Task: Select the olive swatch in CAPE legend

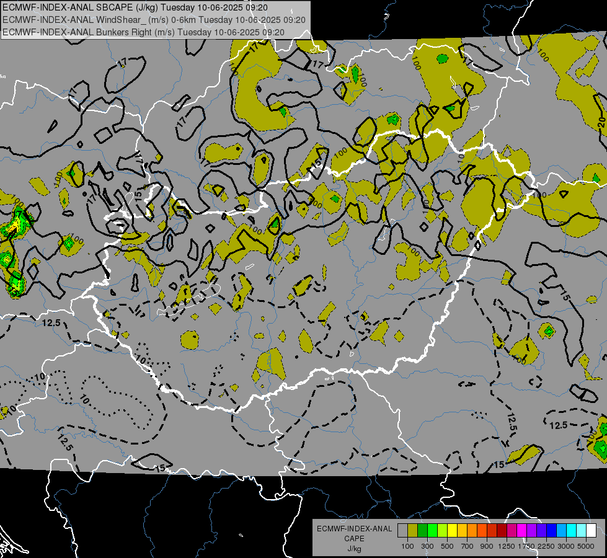Action: pyautogui.click(x=413, y=530)
